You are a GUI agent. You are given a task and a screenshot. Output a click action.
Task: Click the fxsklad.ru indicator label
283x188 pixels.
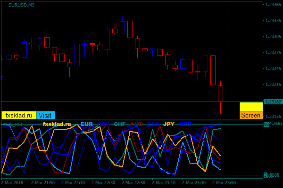pos(57,124)
